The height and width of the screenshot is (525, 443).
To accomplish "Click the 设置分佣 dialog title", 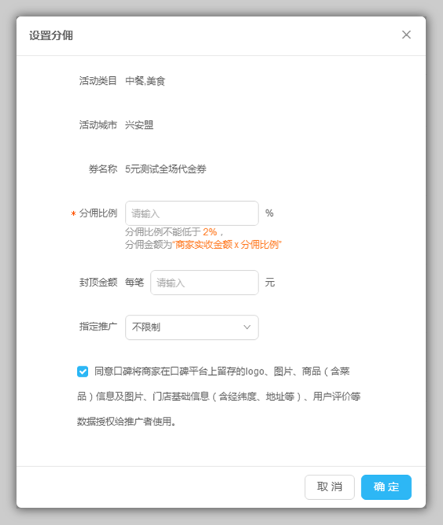I will (x=51, y=35).
